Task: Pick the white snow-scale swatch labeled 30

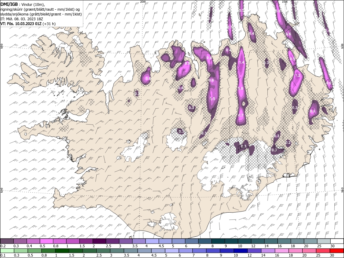Action: pyautogui.click(x=337, y=241)
